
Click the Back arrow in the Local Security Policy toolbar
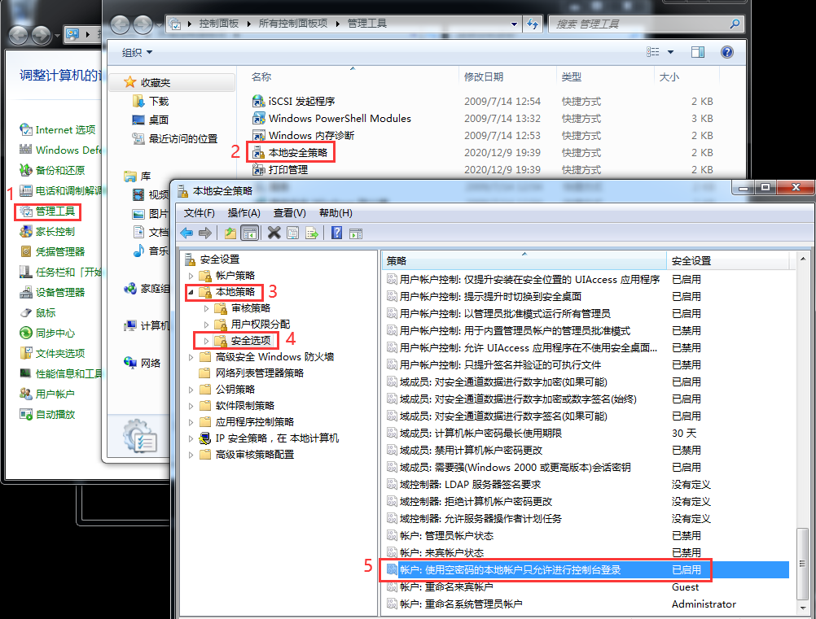coord(186,233)
